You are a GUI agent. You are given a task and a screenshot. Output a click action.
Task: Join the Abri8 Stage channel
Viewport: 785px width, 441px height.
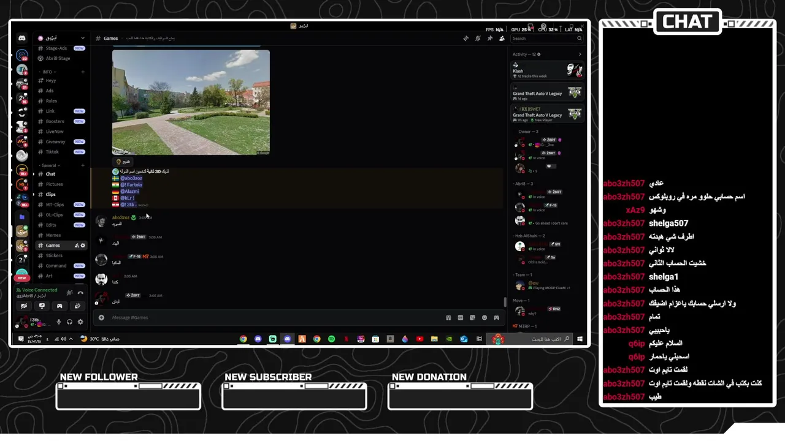61,58
